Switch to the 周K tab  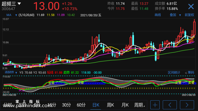point(110,105)
